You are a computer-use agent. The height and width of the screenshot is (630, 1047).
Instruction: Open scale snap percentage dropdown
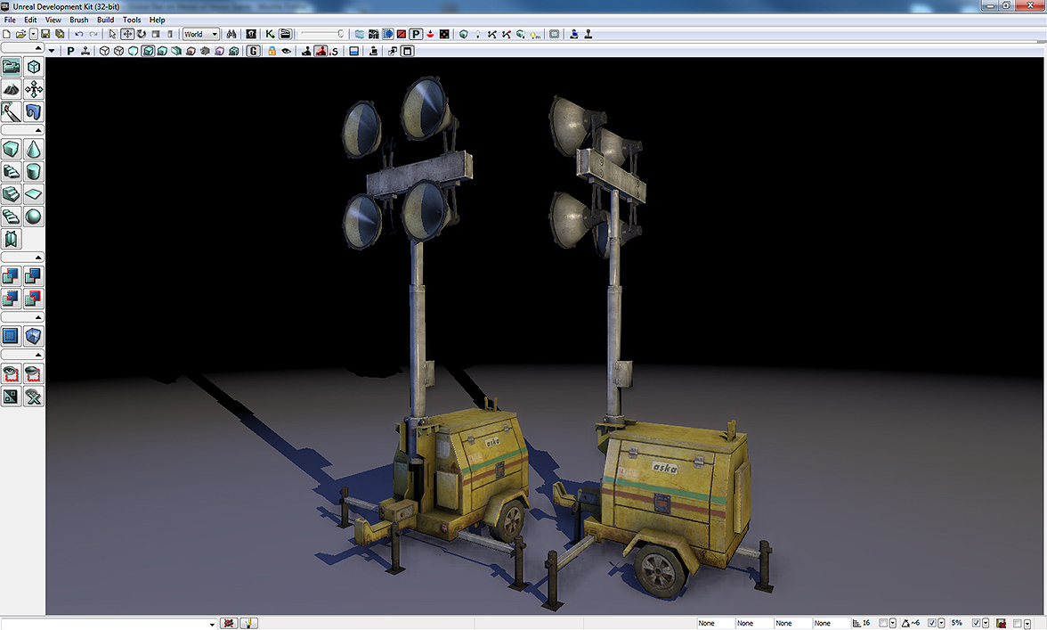[x=985, y=623]
